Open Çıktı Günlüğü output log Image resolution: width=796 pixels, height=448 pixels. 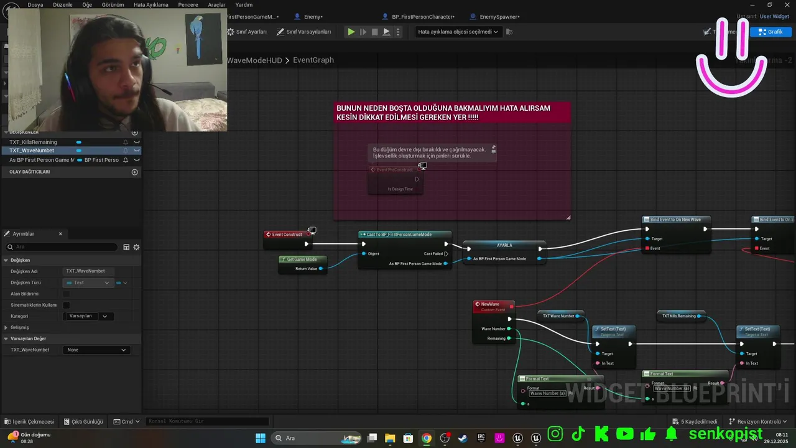point(83,421)
